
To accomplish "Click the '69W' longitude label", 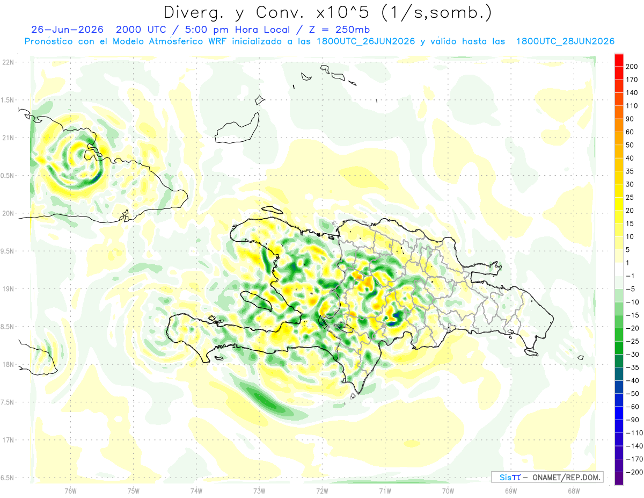I will 510,491.
